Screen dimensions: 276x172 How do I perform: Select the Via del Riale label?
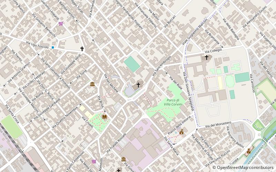point(176,83)
